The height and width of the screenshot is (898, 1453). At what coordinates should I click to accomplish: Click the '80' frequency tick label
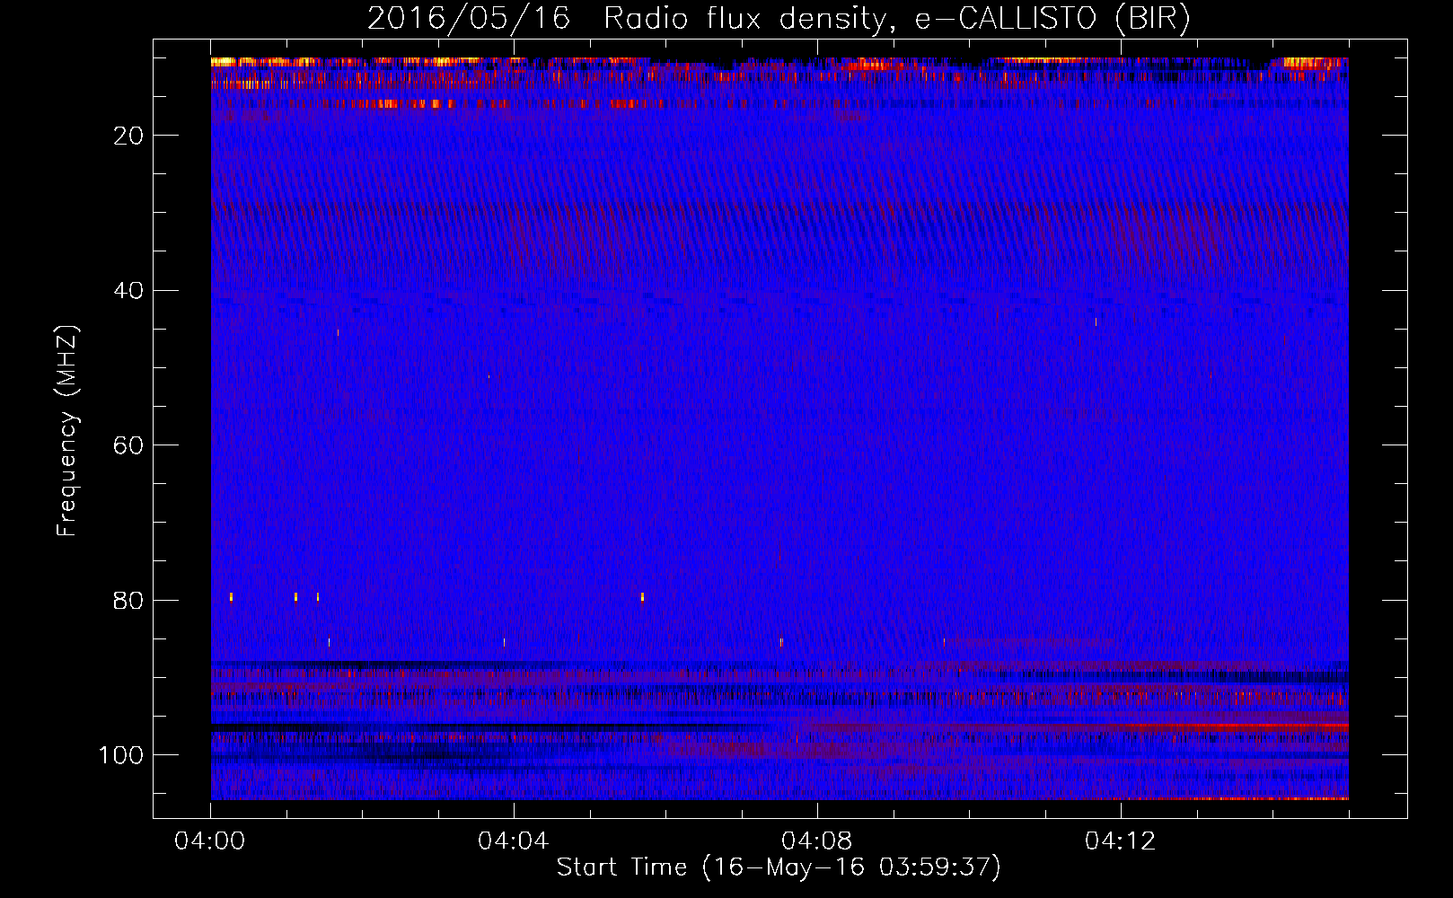(x=128, y=601)
